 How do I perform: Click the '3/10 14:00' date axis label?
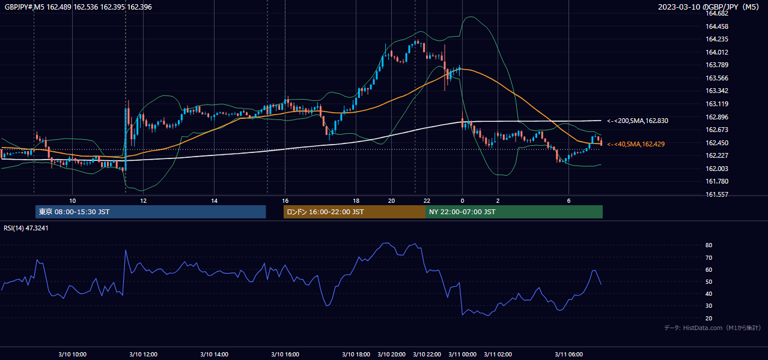(x=214, y=354)
